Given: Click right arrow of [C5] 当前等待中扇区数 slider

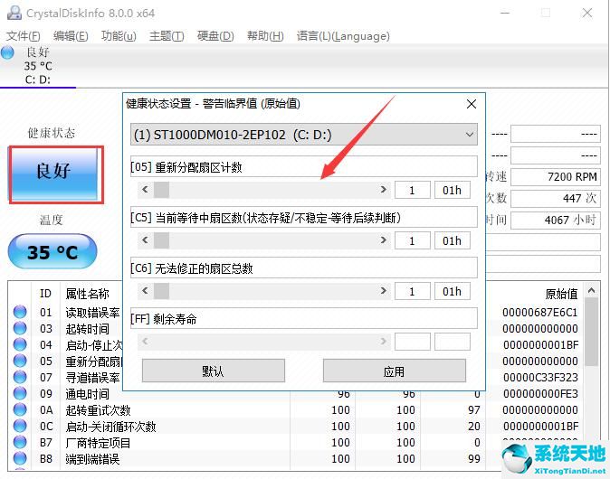Looking at the screenshot, I should point(384,240).
